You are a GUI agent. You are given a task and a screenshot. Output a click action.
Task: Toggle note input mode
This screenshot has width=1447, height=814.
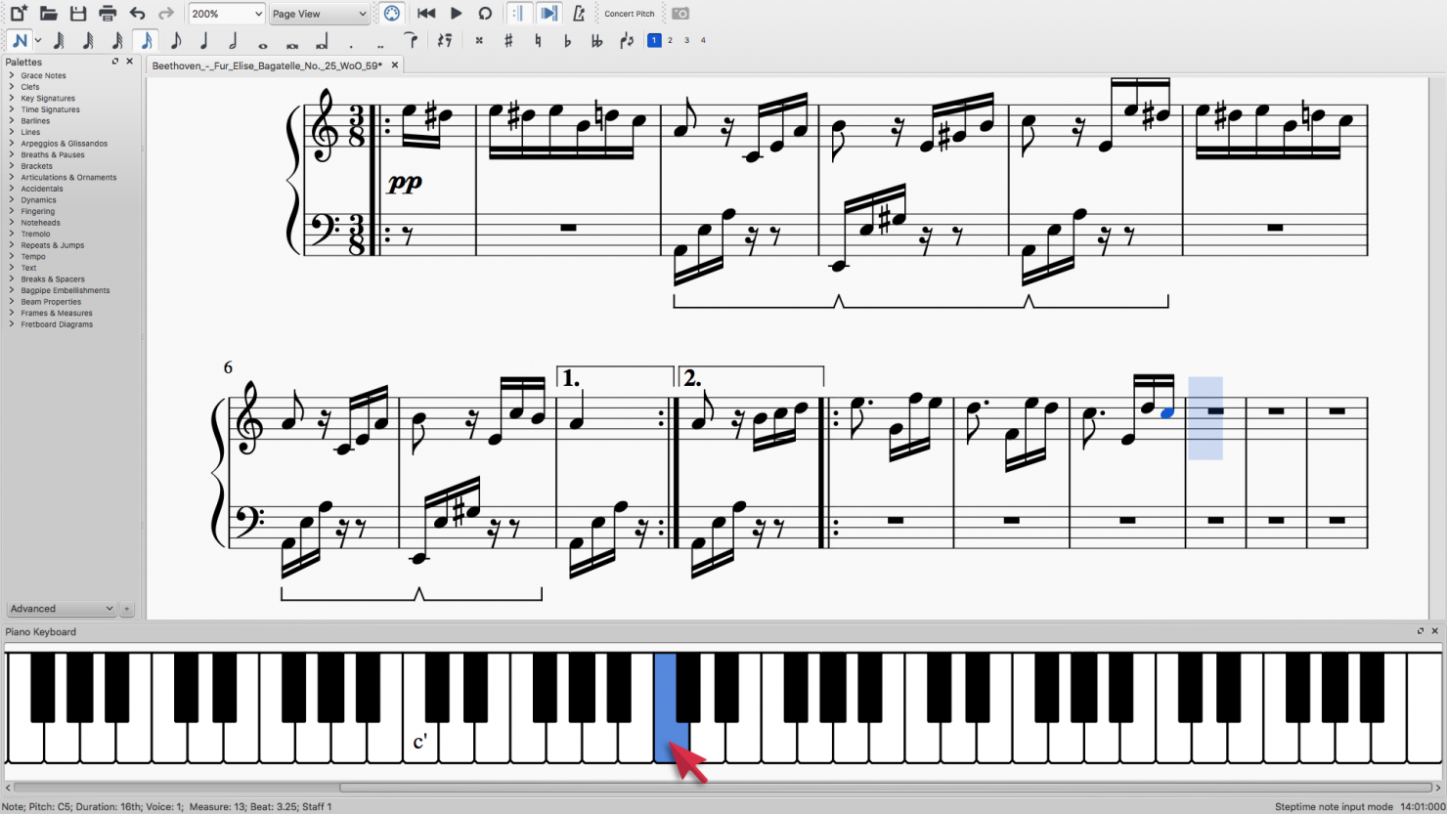click(x=18, y=40)
